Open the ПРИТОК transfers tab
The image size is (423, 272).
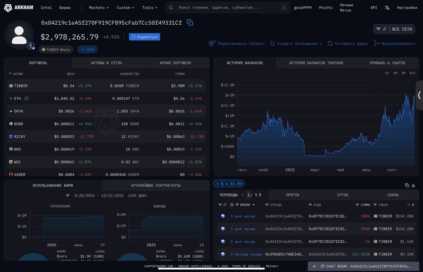click(293, 195)
